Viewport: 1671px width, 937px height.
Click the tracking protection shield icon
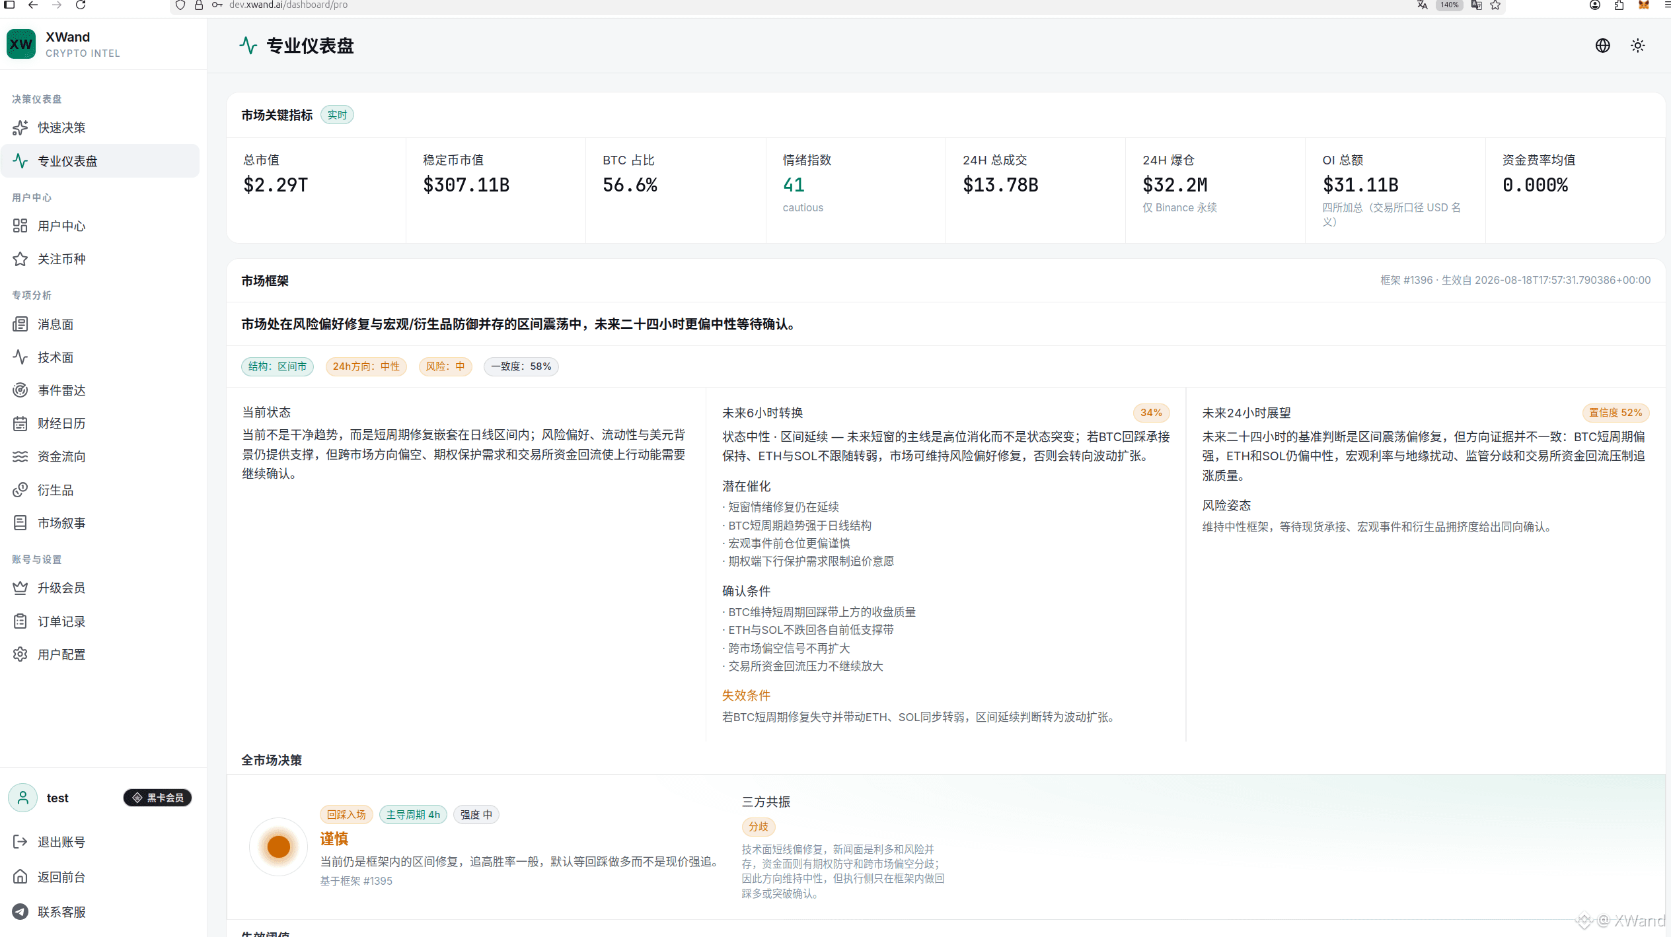tap(180, 5)
